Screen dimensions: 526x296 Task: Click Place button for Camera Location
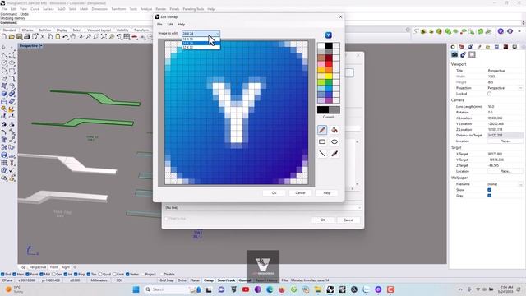pyautogui.click(x=505, y=141)
